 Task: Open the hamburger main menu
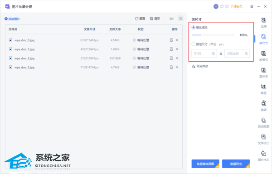pos(252,7)
